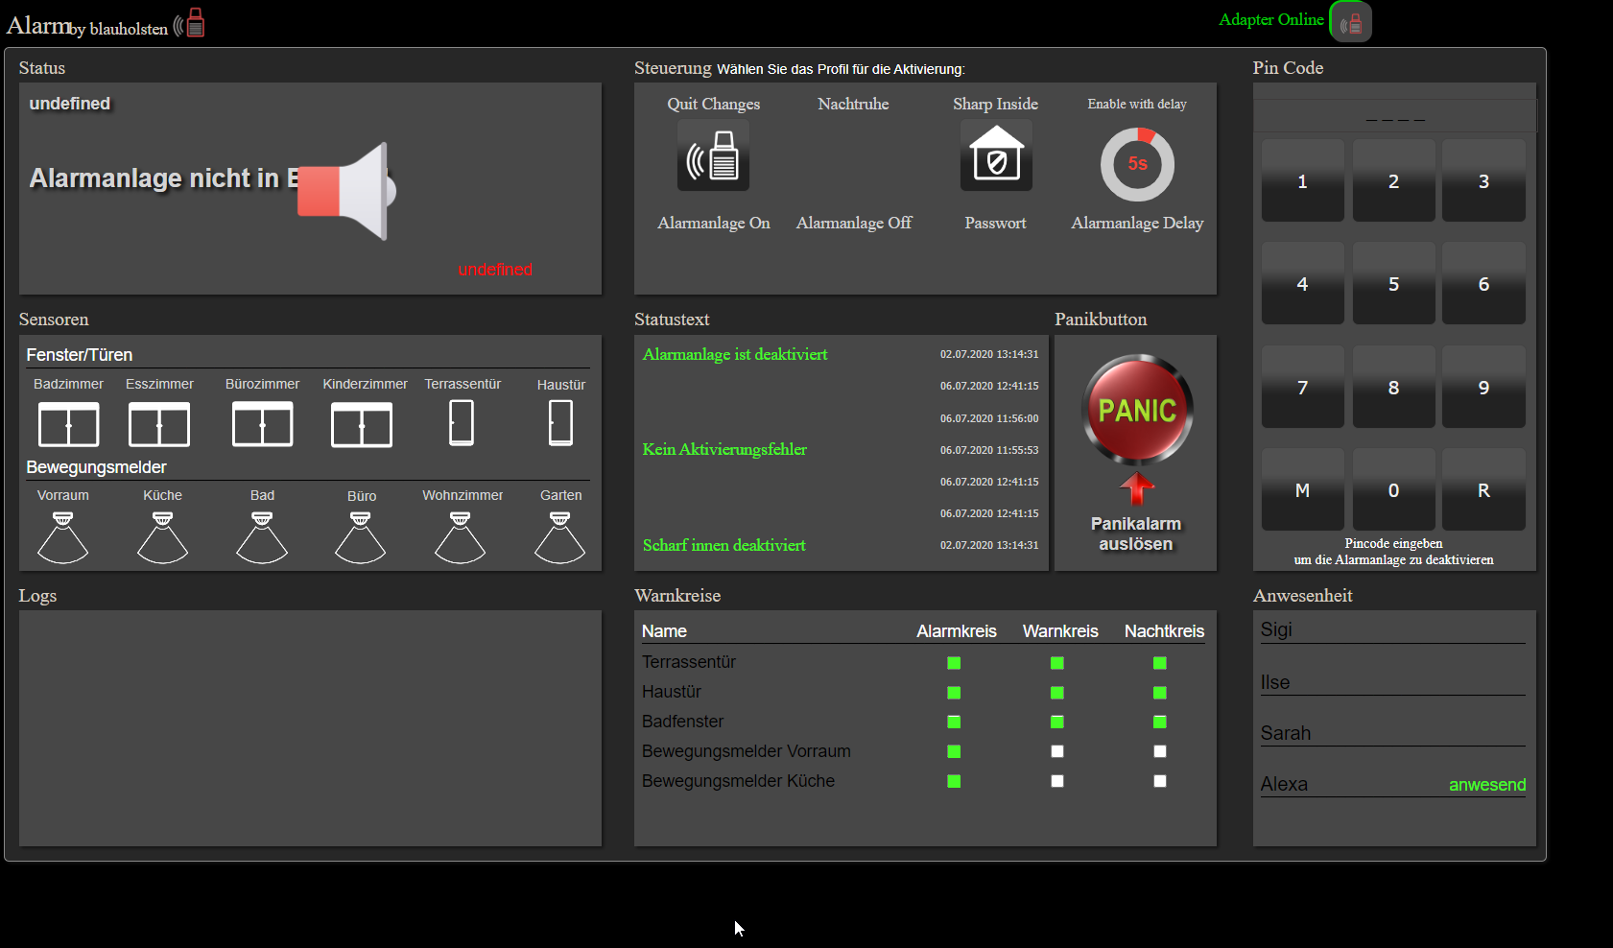
Task: Tap pin pad key M
Action: tap(1302, 489)
